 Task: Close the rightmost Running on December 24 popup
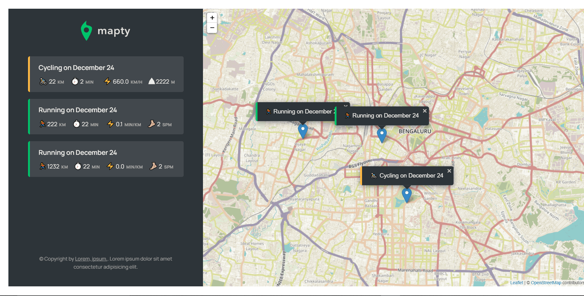(425, 111)
